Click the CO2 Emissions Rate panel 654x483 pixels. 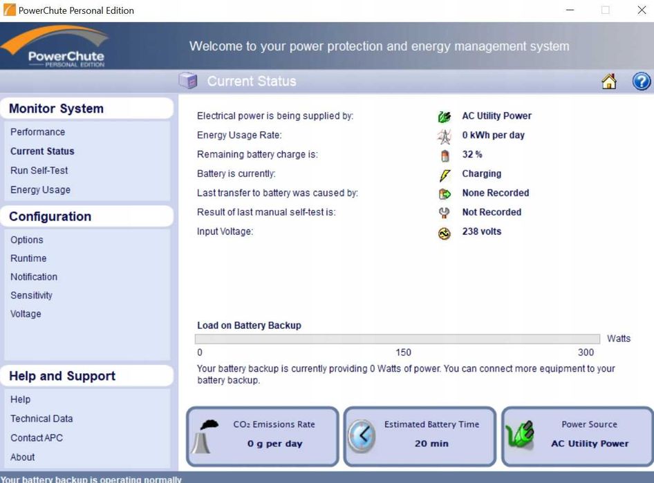[x=262, y=436]
